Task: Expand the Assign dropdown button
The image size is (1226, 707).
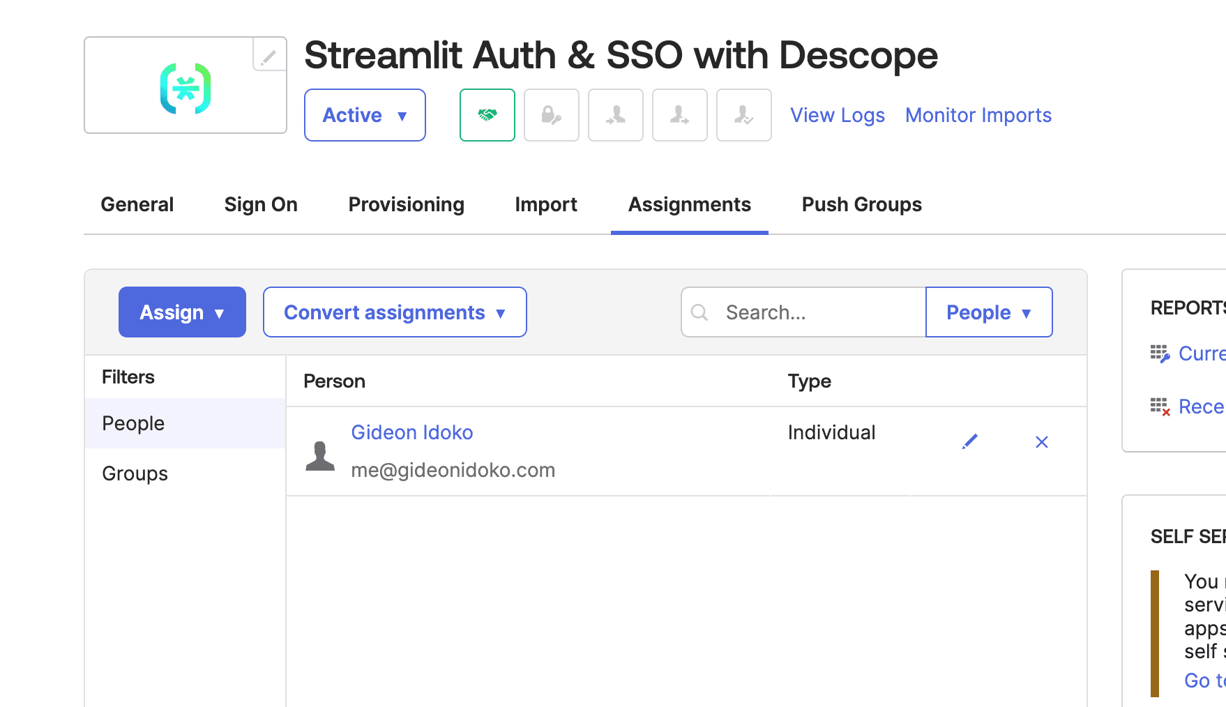Action: (x=182, y=312)
